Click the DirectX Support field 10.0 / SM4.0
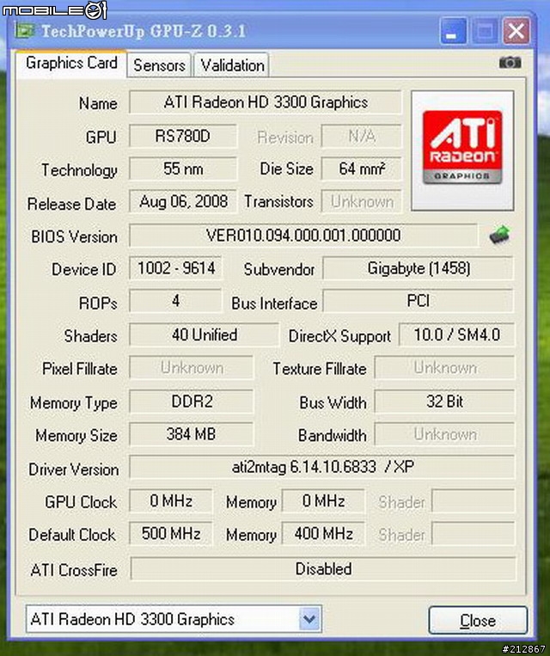 point(456,334)
